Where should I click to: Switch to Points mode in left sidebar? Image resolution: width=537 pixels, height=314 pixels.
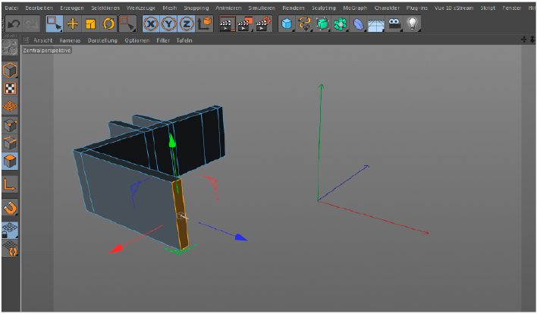pyautogui.click(x=11, y=125)
